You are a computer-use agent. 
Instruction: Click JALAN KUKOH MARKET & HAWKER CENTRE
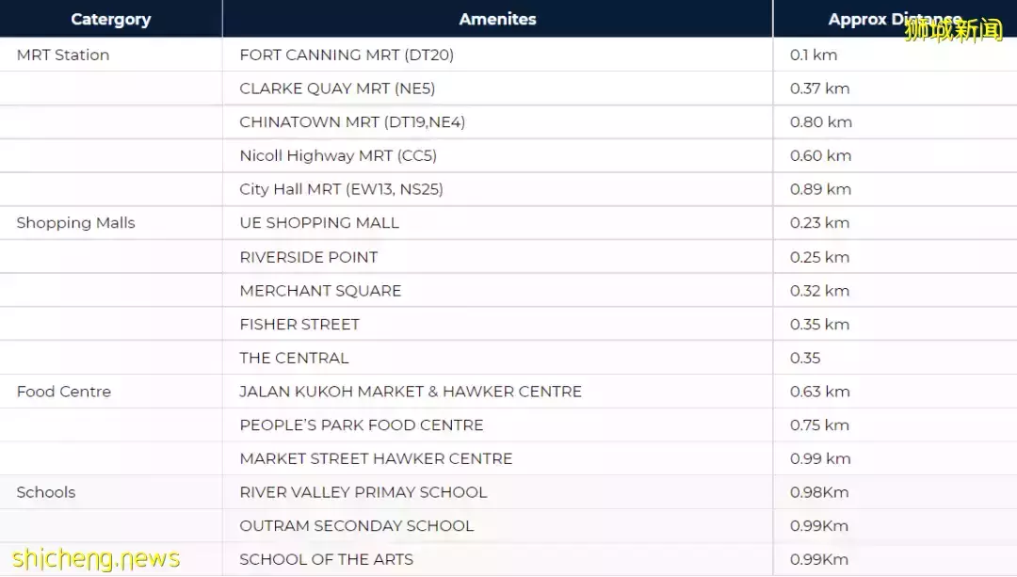411,392
